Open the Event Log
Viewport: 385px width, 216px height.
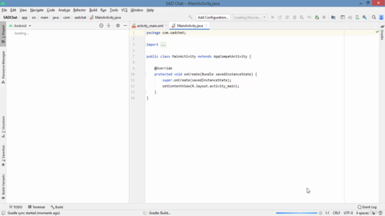[367, 207]
